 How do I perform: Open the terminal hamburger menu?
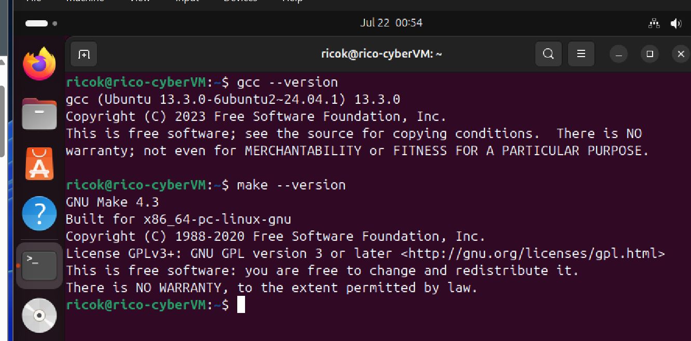pyautogui.click(x=581, y=54)
